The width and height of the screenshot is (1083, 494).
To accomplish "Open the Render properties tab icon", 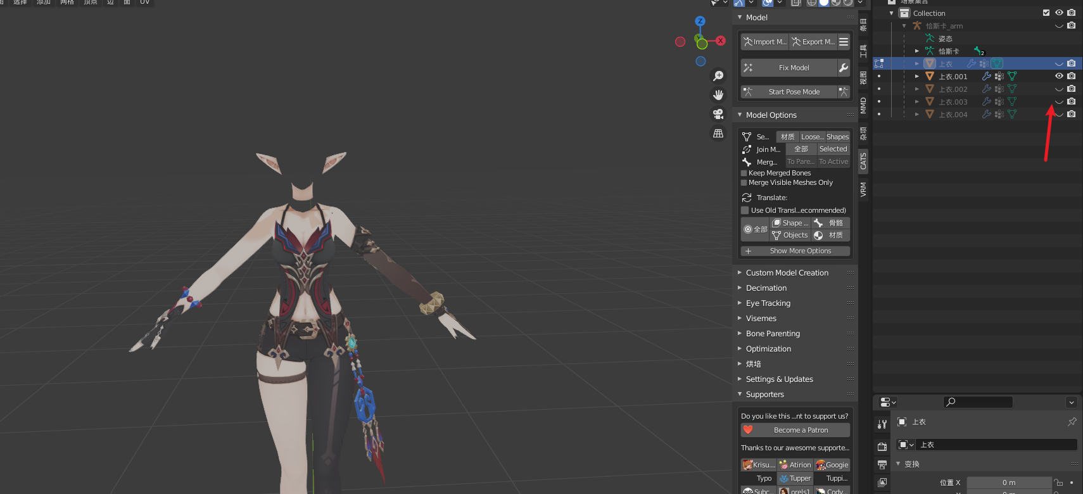I will coord(882,446).
